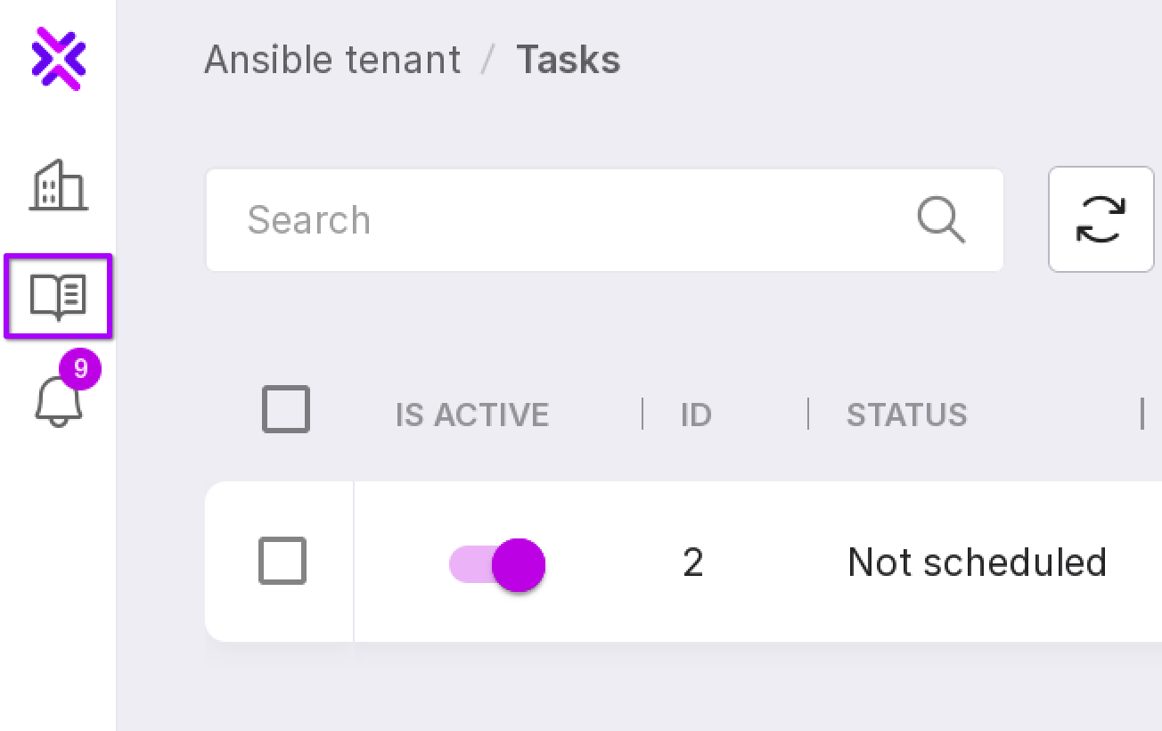
Task: Sort by the IS ACTIVE column header
Action: [x=472, y=415]
